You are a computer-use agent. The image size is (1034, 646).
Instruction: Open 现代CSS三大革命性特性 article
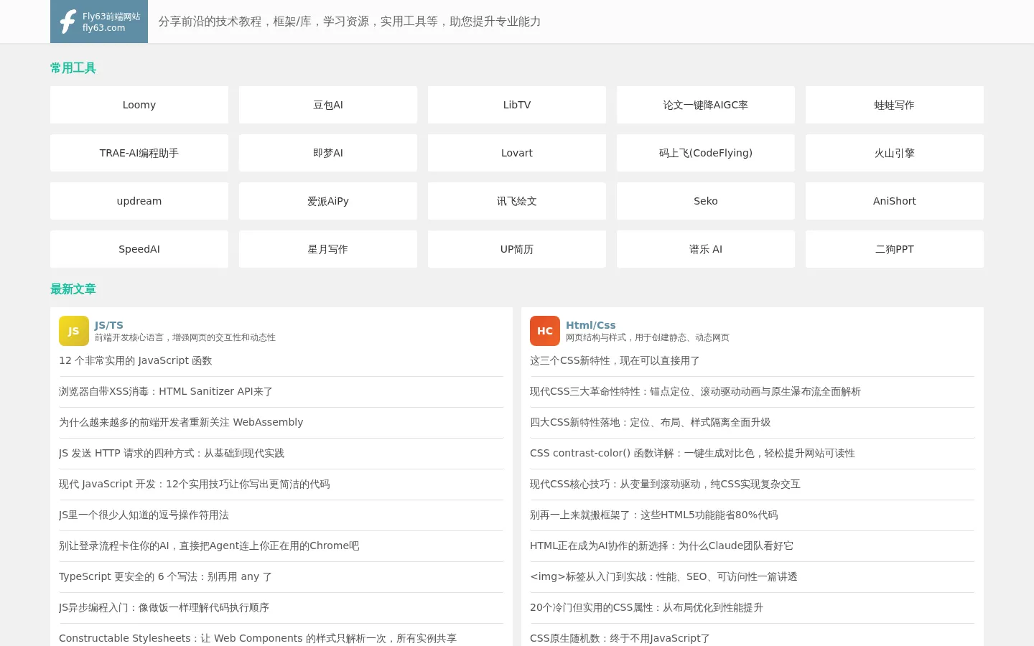click(x=695, y=392)
